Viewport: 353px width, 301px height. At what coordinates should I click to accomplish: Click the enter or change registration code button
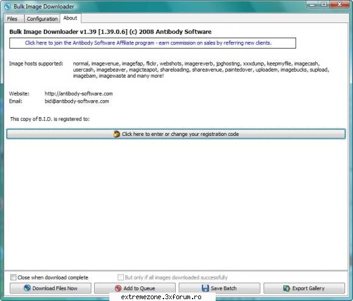pos(176,134)
